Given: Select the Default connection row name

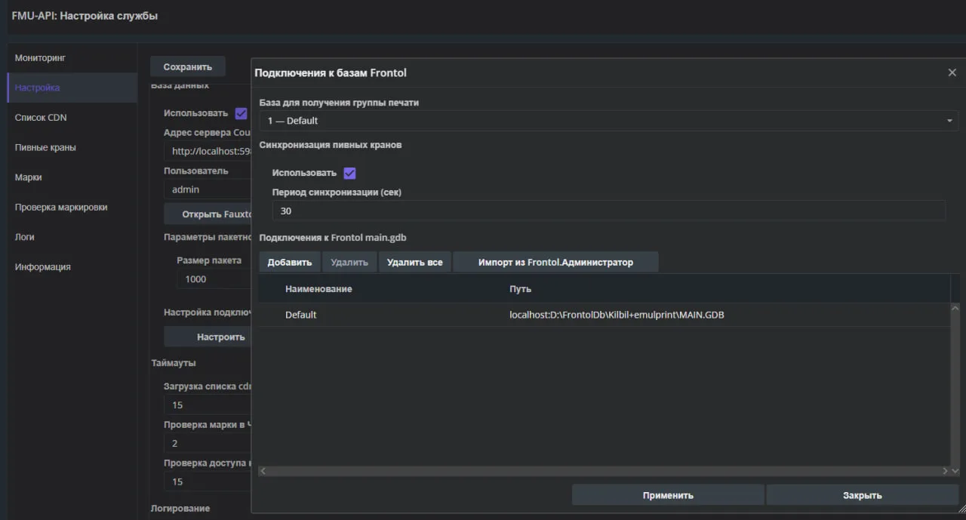Looking at the screenshot, I should [301, 315].
